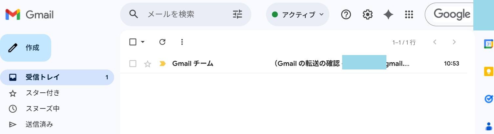Open Gmail settings gear
494x134 pixels.
coord(367,14)
